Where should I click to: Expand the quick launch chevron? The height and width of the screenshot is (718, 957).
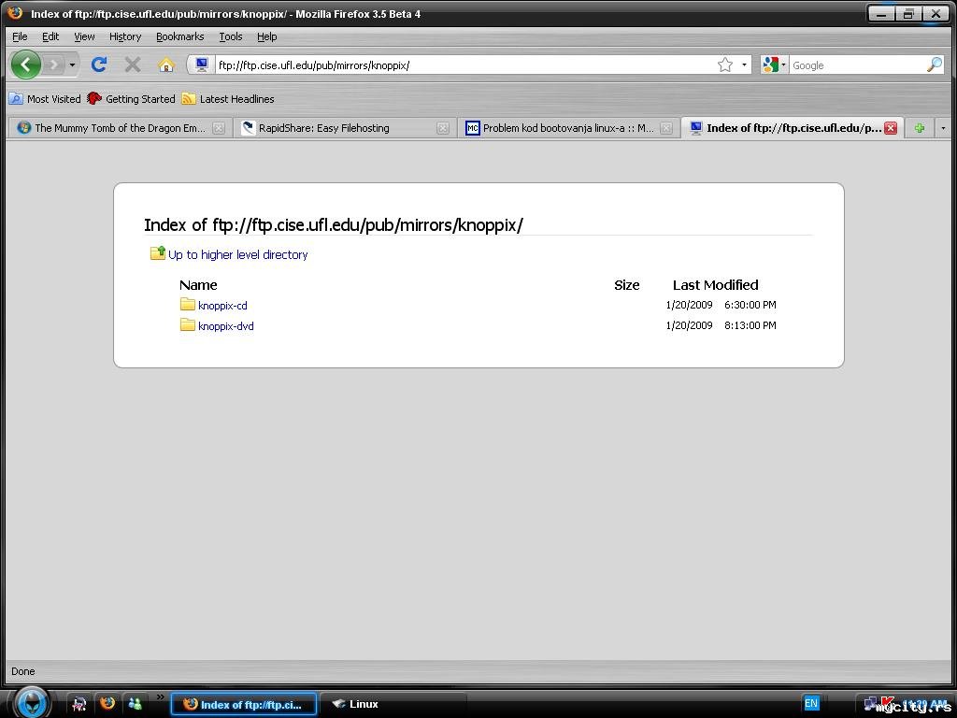click(160, 696)
